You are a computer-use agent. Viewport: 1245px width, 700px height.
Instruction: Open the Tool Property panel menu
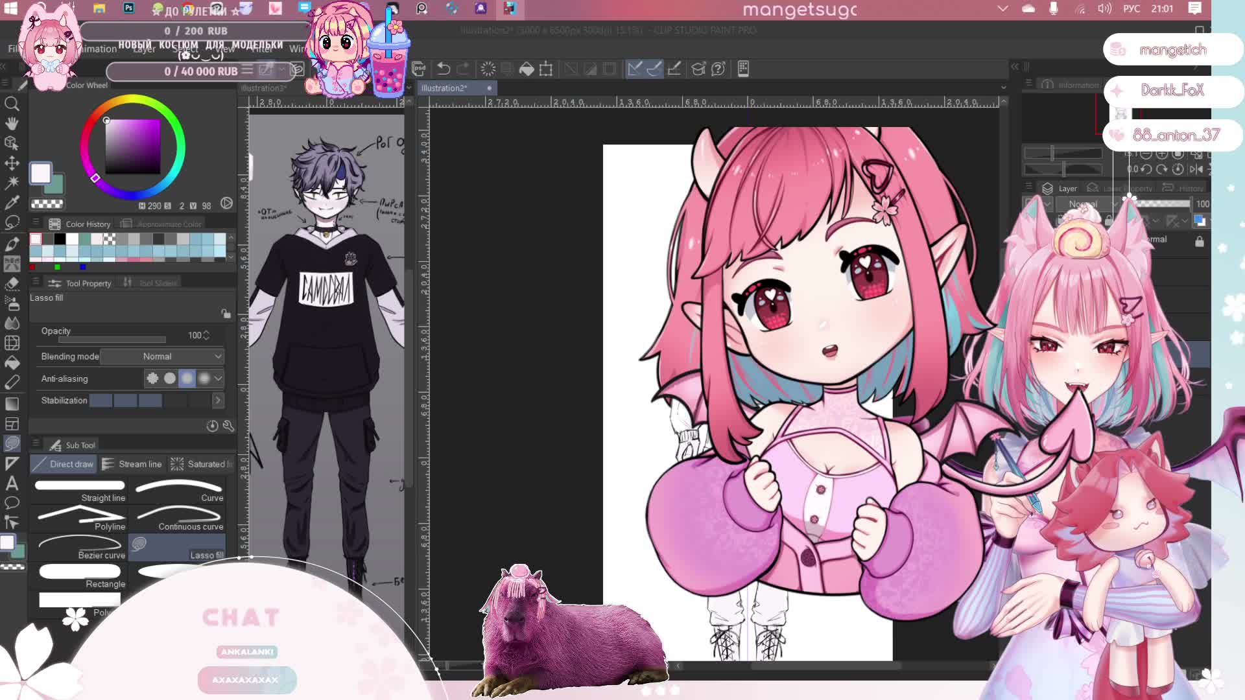36,282
